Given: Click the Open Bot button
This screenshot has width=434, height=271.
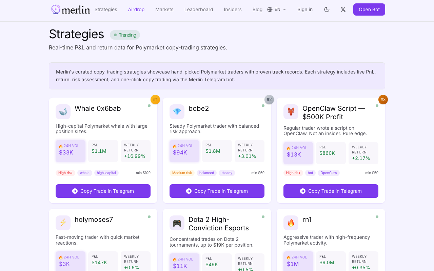Looking at the screenshot, I should 369,9.
